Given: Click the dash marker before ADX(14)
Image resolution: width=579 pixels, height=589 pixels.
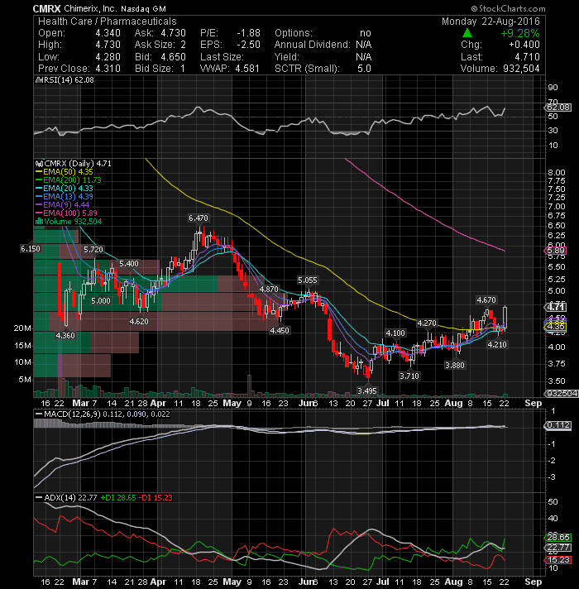Looking at the screenshot, I should (x=39, y=497).
